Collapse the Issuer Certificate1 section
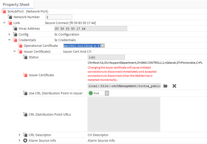 (15, 51)
